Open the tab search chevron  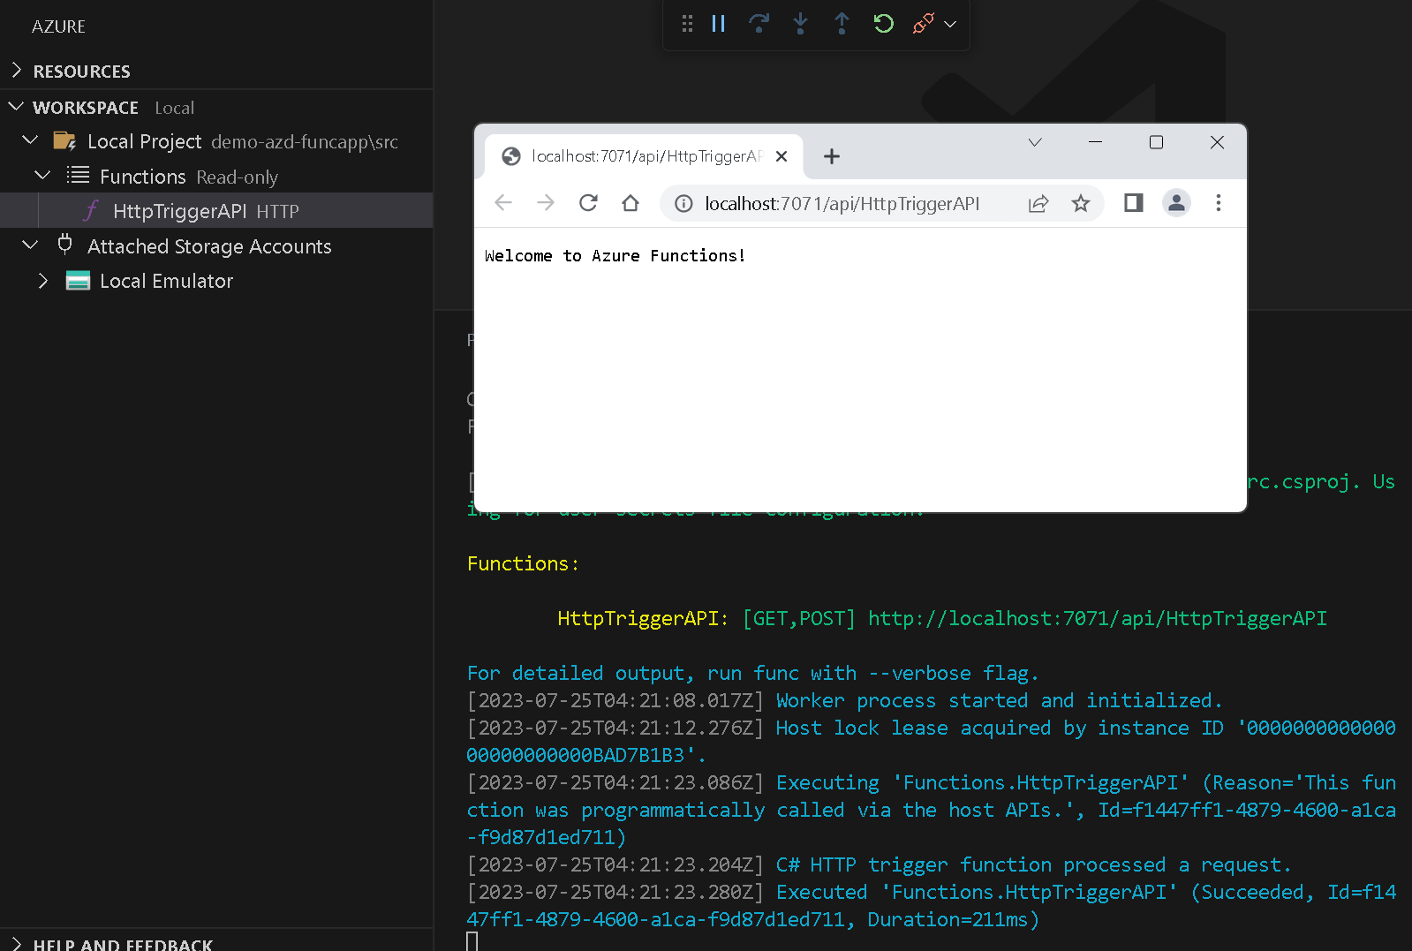pos(1035,142)
